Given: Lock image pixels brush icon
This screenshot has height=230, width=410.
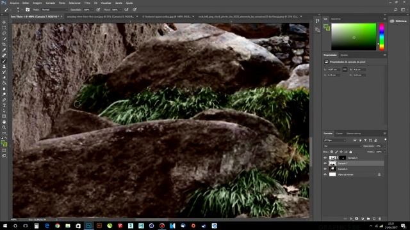Looking at the screenshot, I should [336, 152].
